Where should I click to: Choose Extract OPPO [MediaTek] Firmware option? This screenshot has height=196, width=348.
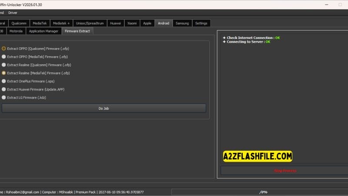4,57
